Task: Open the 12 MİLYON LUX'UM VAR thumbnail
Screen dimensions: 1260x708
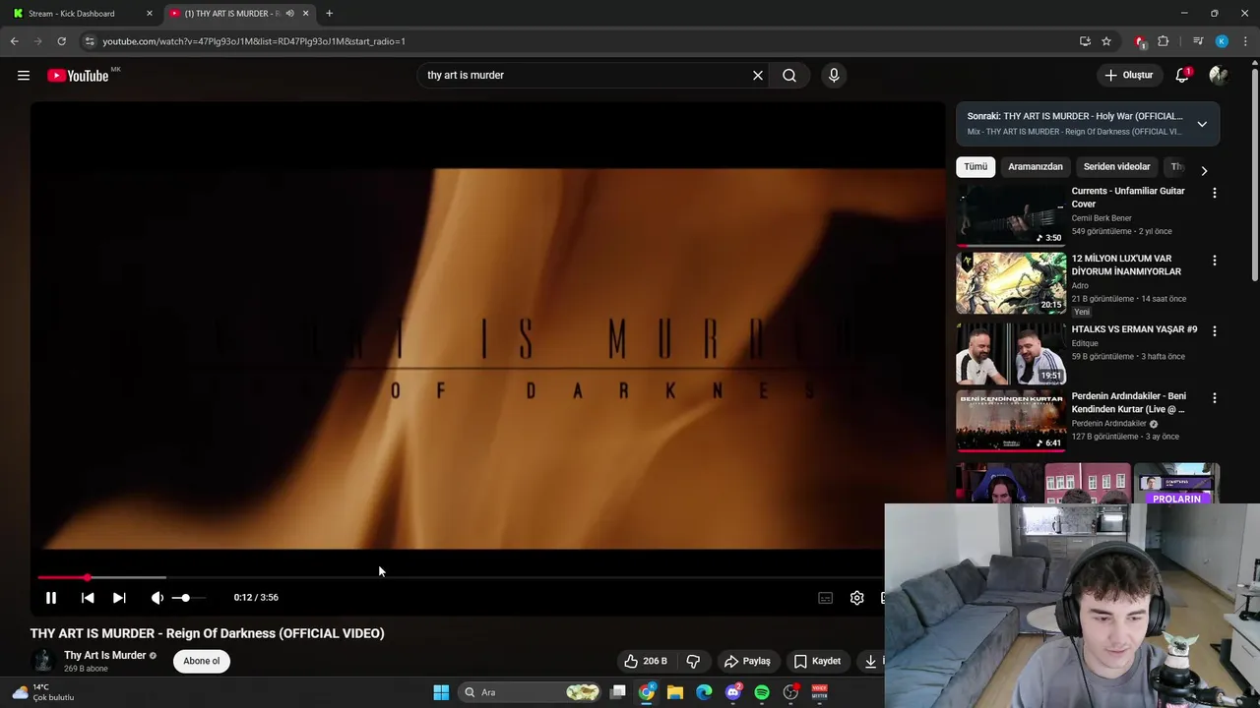Action: pyautogui.click(x=1011, y=283)
